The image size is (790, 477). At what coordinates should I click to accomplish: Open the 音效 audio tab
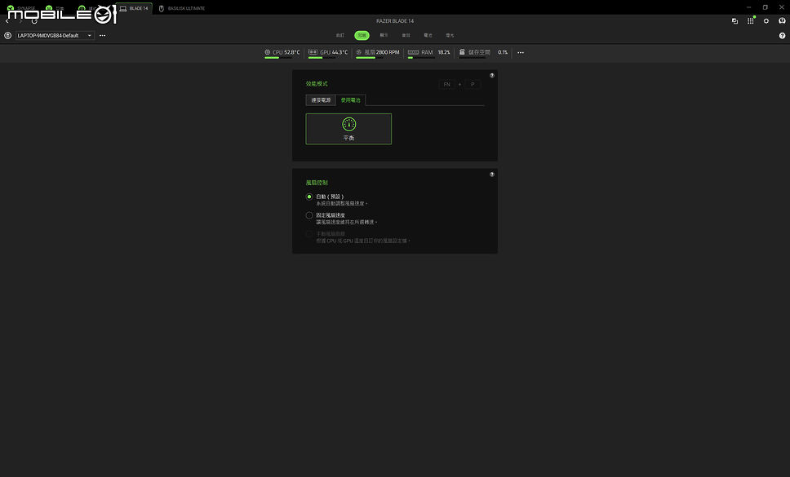406,35
